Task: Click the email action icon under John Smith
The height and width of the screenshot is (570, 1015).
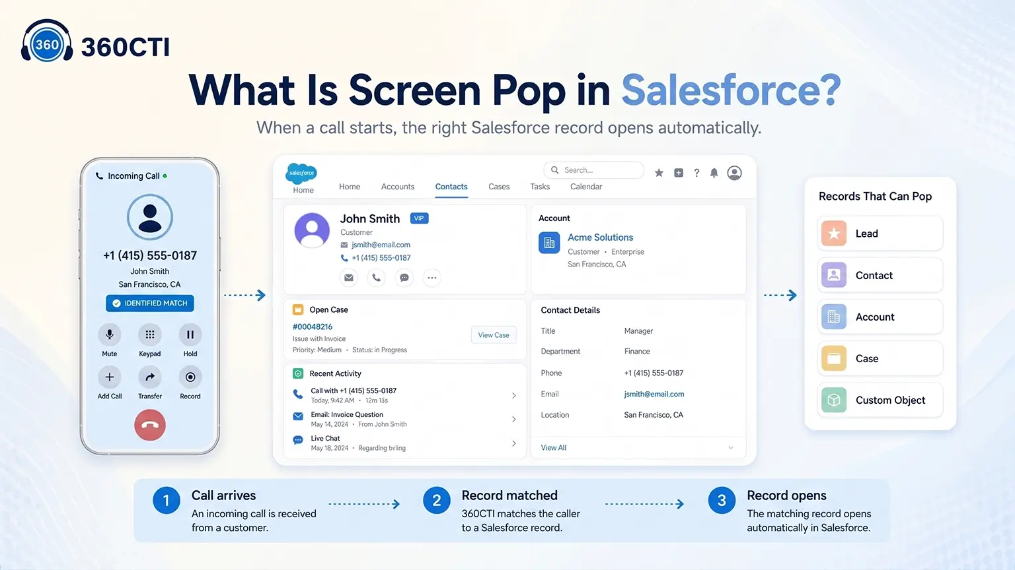Action: point(349,278)
